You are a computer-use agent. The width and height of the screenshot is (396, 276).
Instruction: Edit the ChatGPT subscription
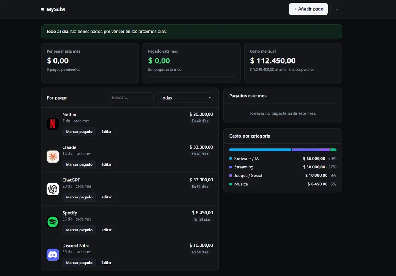point(107,197)
